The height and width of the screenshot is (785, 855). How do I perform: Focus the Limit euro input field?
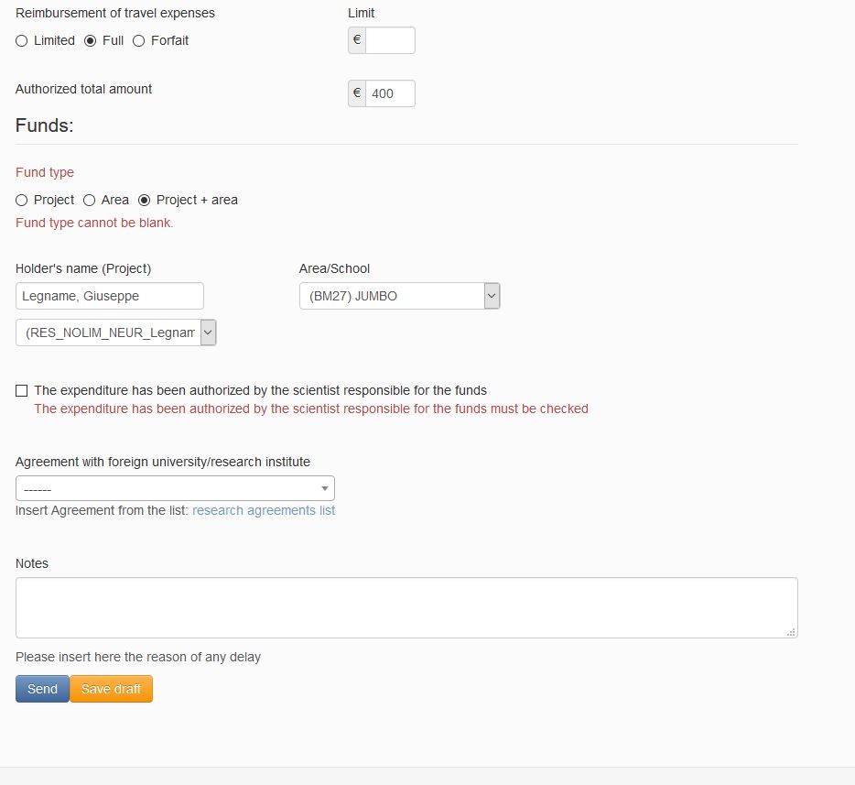[x=390, y=40]
